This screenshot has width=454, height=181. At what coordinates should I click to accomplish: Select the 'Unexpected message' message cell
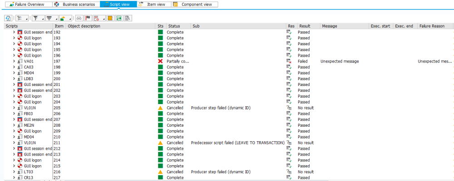click(340, 61)
